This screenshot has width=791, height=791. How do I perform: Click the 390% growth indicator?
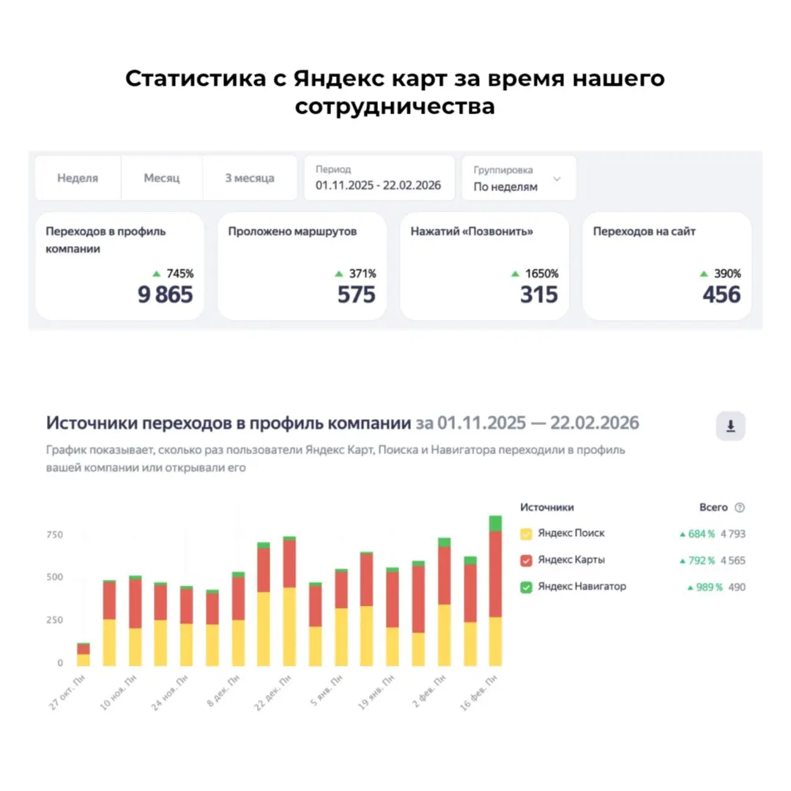click(x=721, y=274)
